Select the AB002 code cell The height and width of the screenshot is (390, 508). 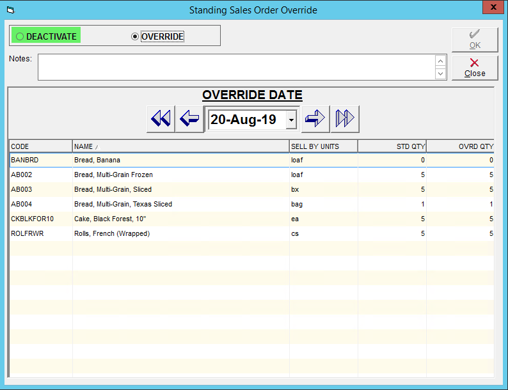[x=41, y=175]
